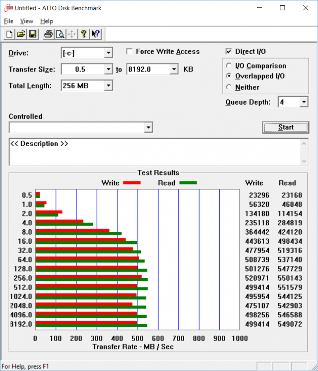
Task: Maximize the ATTO Disk Benchmark window
Action: (x=282, y=8)
